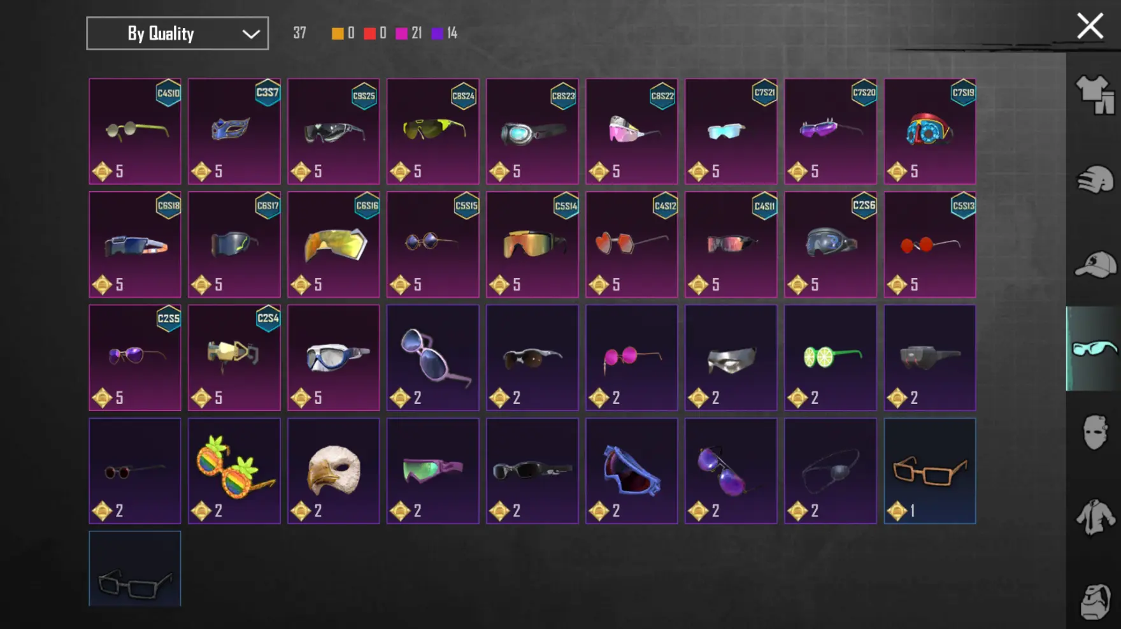Select the helmet category icon
The image size is (1121, 629).
click(x=1095, y=179)
